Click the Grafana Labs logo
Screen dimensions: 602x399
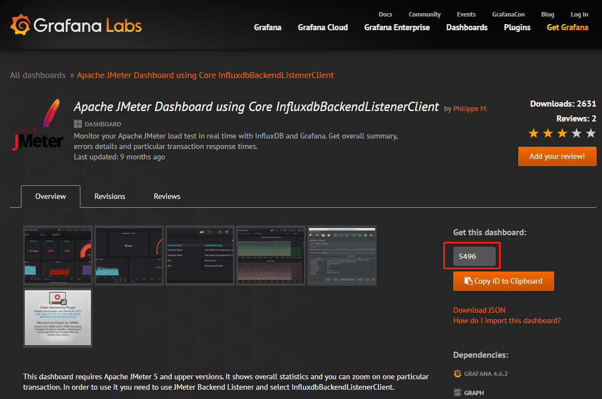(x=76, y=25)
